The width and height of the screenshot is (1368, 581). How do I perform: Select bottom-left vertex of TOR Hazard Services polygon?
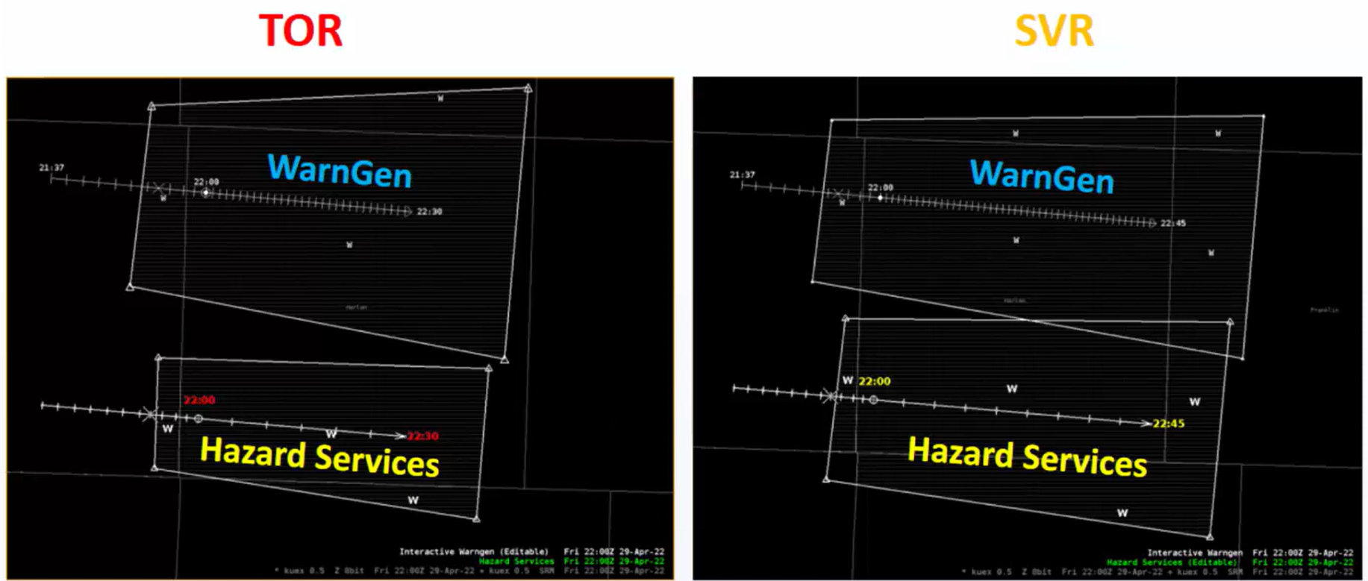[154, 468]
